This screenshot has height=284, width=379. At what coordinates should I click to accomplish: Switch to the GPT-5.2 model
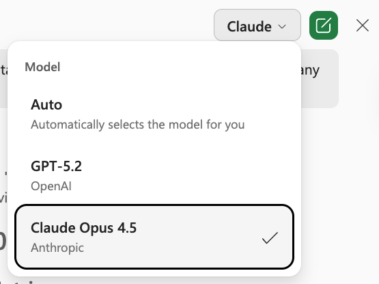[x=154, y=176]
